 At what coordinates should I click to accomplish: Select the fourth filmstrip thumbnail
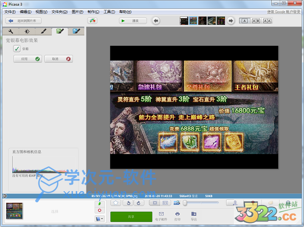click(211, 21)
